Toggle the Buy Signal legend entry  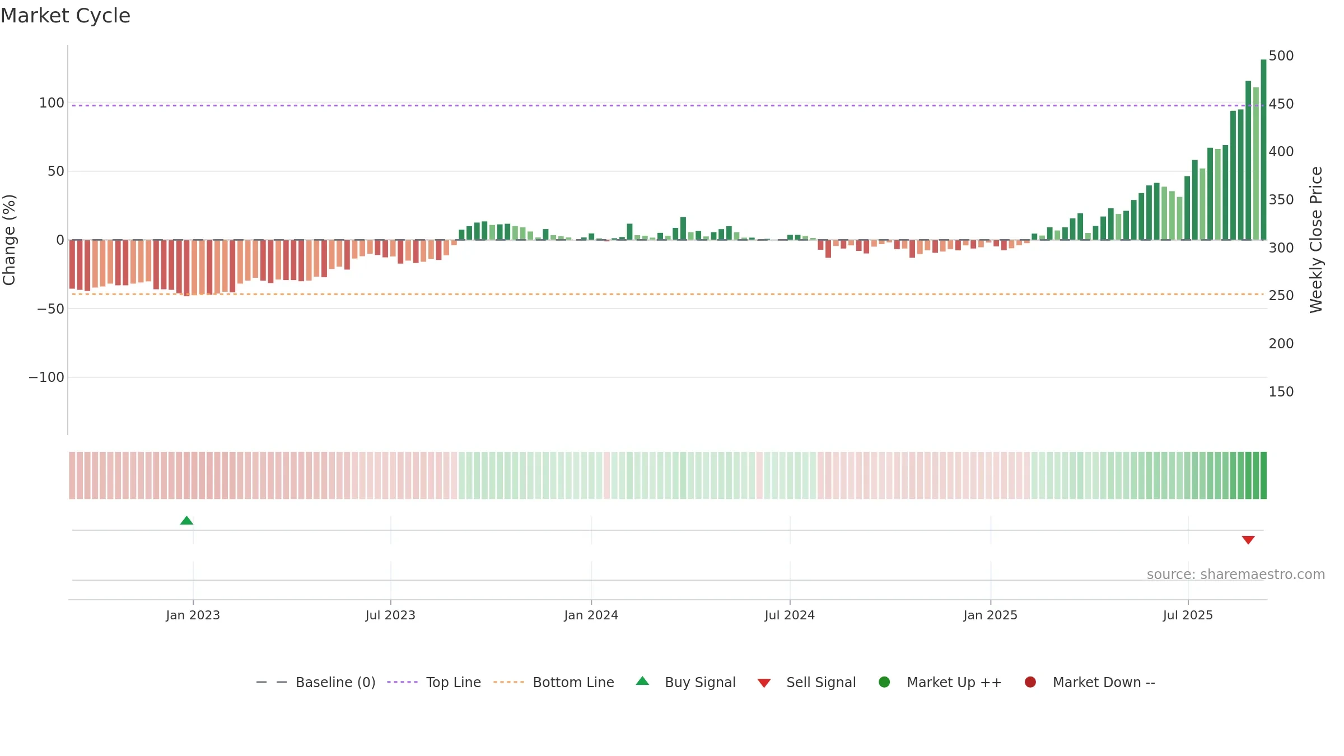pos(685,682)
